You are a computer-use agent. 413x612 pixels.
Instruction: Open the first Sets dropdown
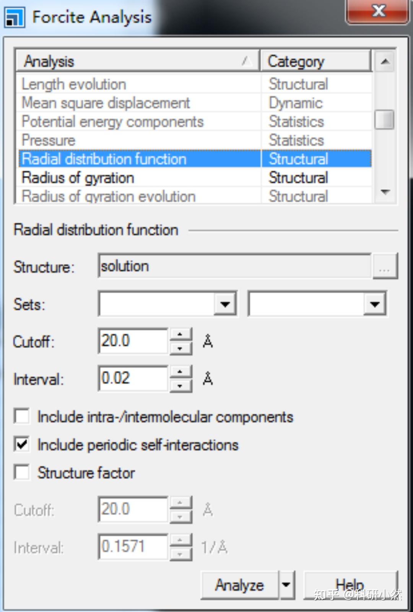tap(225, 304)
